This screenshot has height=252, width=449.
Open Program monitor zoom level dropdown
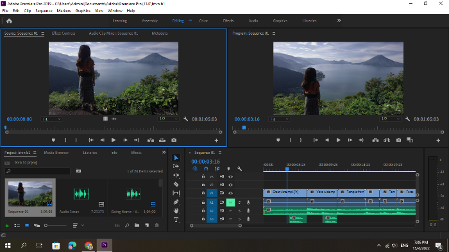click(279, 119)
